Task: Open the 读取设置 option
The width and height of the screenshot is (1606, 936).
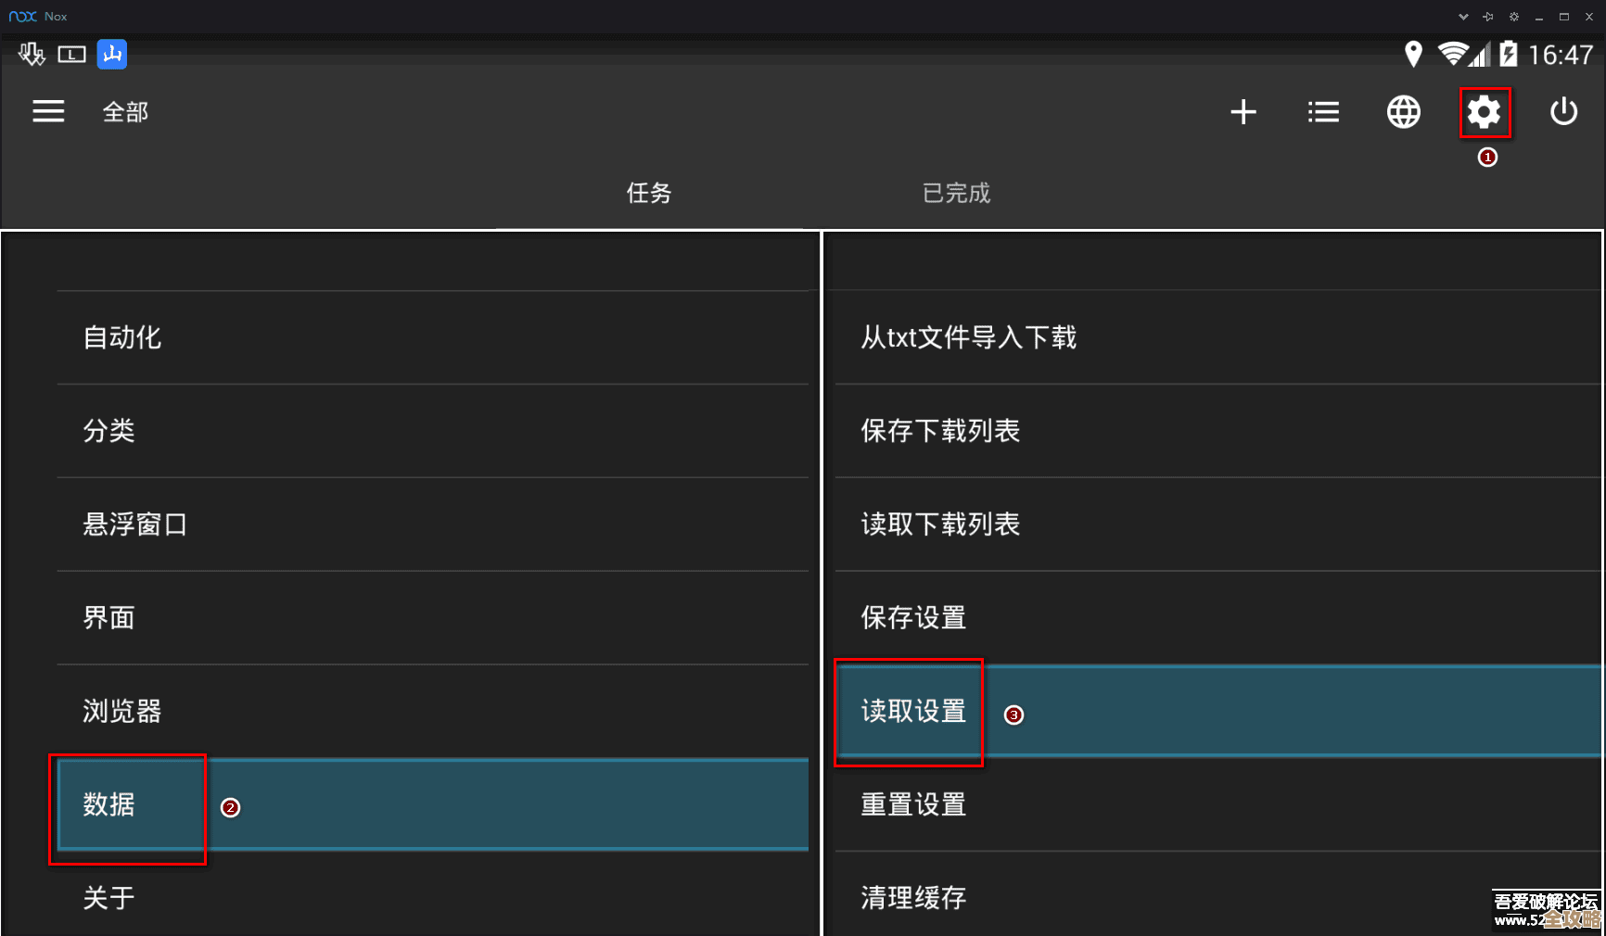Action: (910, 713)
